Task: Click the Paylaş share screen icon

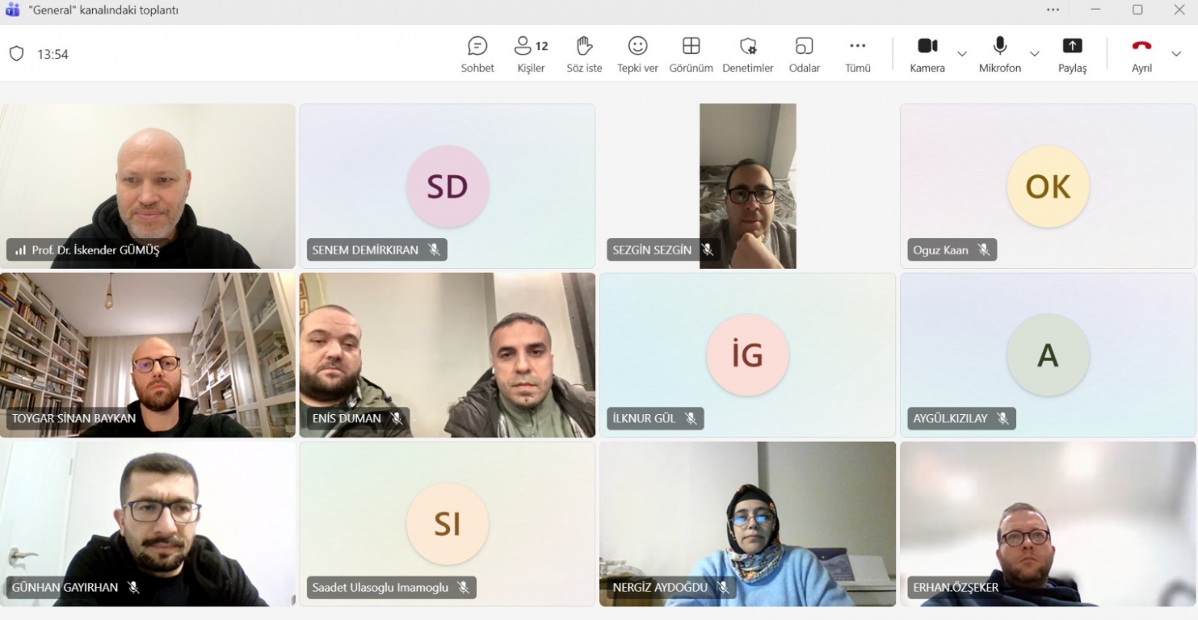Action: pyautogui.click(x=1072, y=47)
